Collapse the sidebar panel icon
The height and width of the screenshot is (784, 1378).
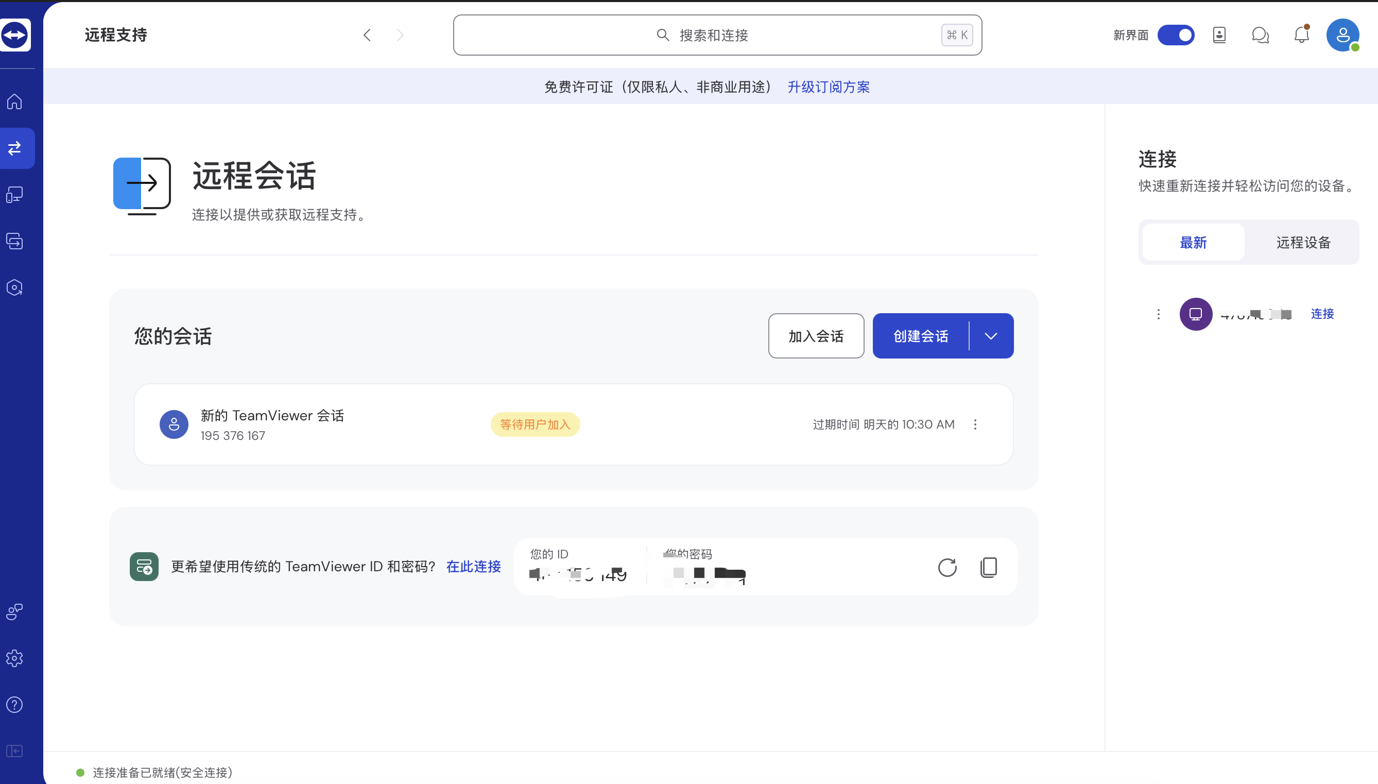point(14,751)
